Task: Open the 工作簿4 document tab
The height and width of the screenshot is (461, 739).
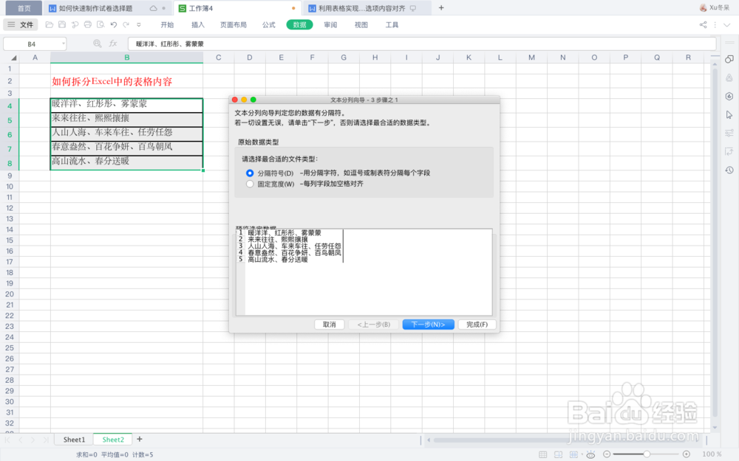Action: 200,8
